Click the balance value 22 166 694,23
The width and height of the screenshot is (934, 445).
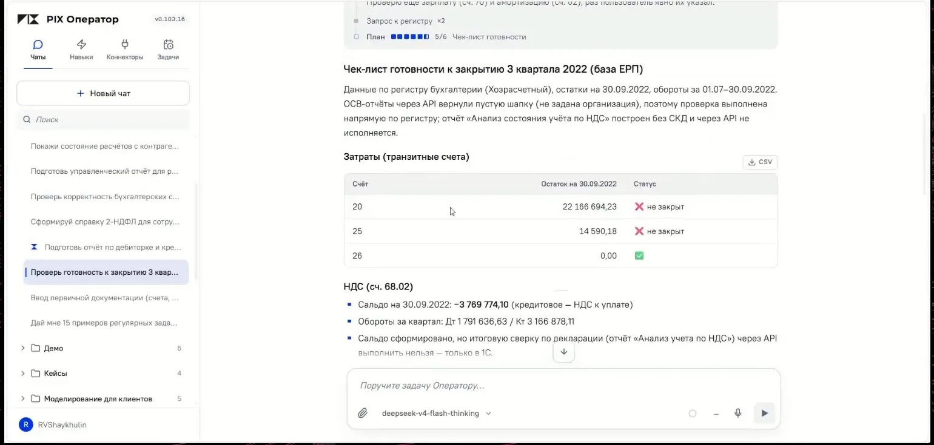(x=590, y=207)
